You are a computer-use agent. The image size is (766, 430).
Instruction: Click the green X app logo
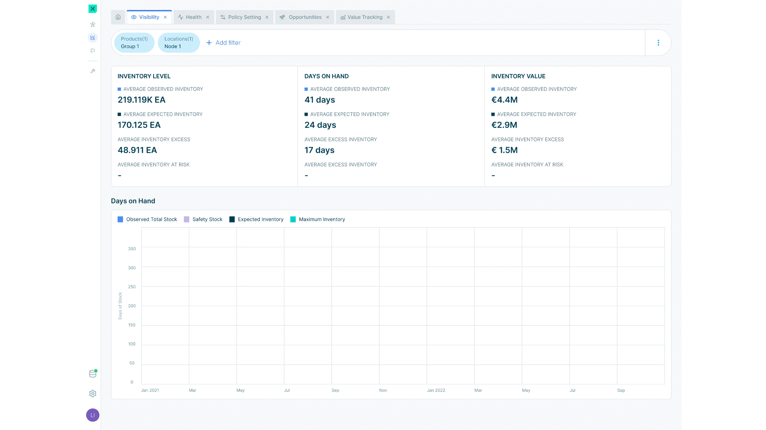coord(93,8)
